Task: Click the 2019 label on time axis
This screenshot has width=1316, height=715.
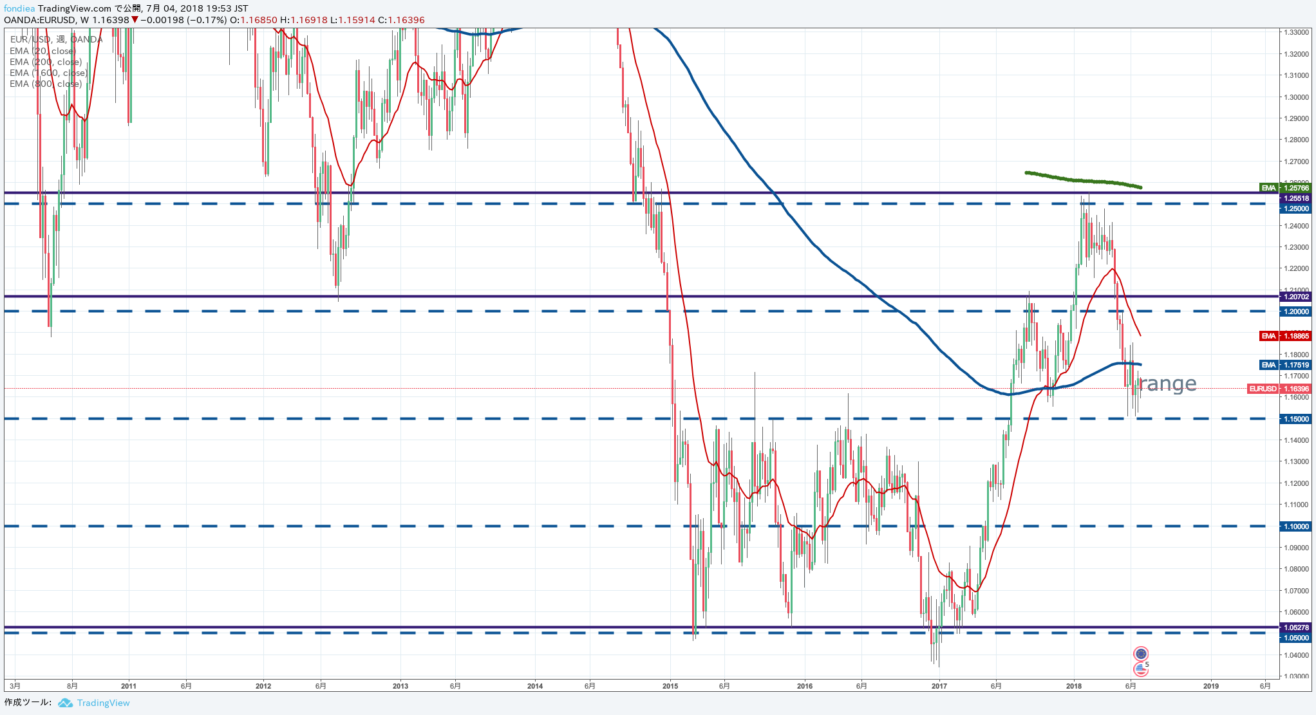Action: (1211, 686)
